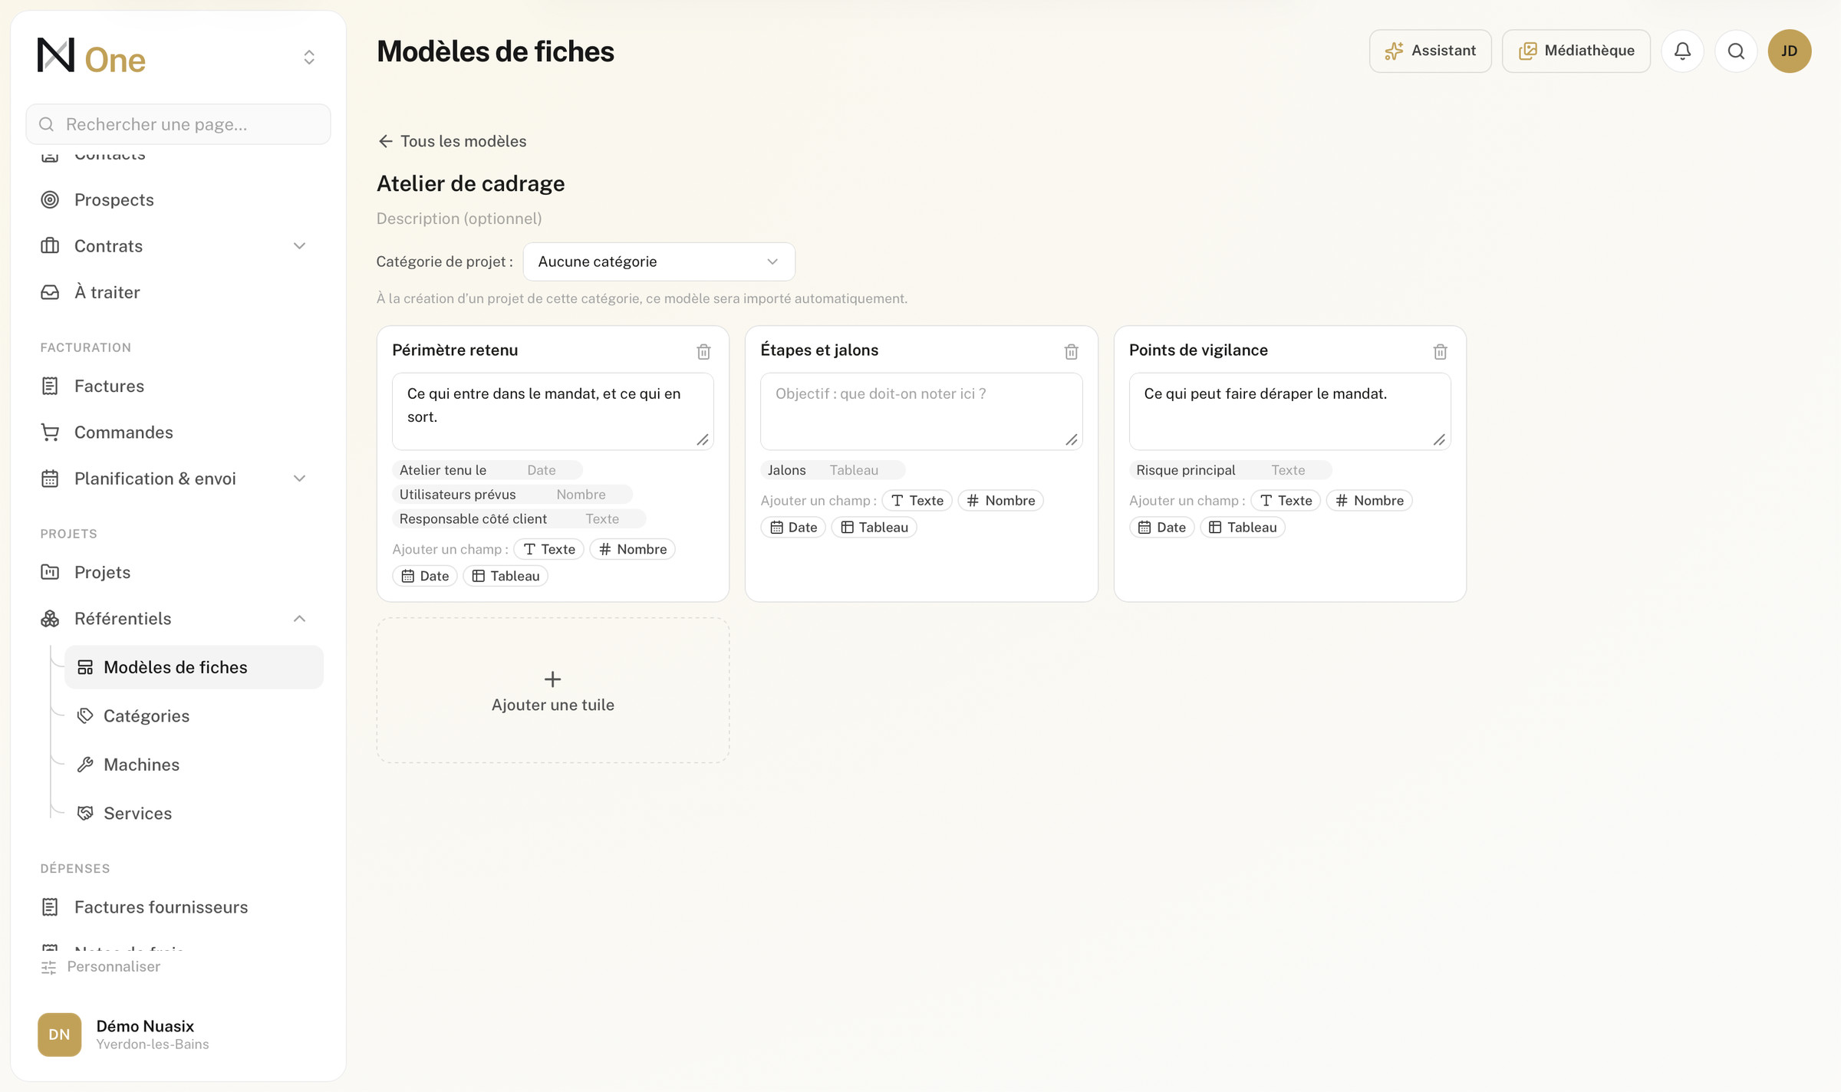The image size is (1841, 1092).
Task: Add Texte field to Périmètre retenu
Action: pyautogui.click(x=549, y=549)
